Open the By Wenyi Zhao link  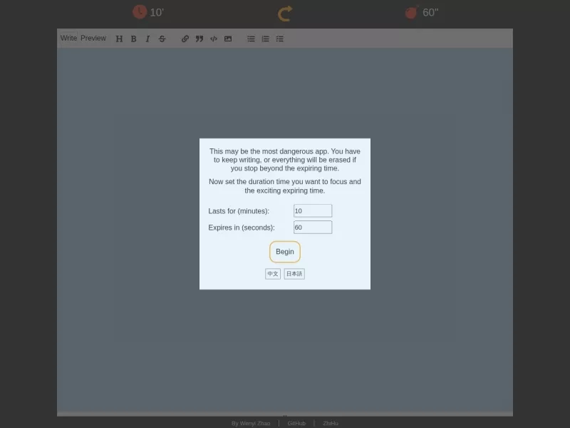pyautogui.click(x=251, y=423)
